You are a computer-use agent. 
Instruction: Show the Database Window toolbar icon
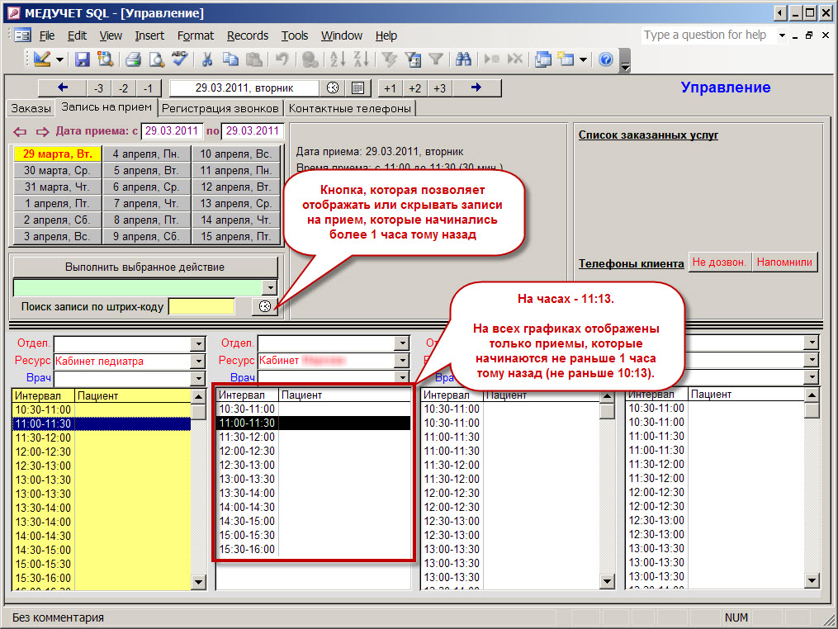coord(543,59)
